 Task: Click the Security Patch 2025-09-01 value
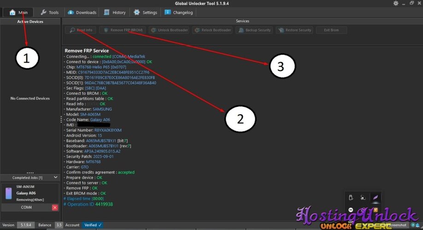pyautogui.click(x=103, y=156)
